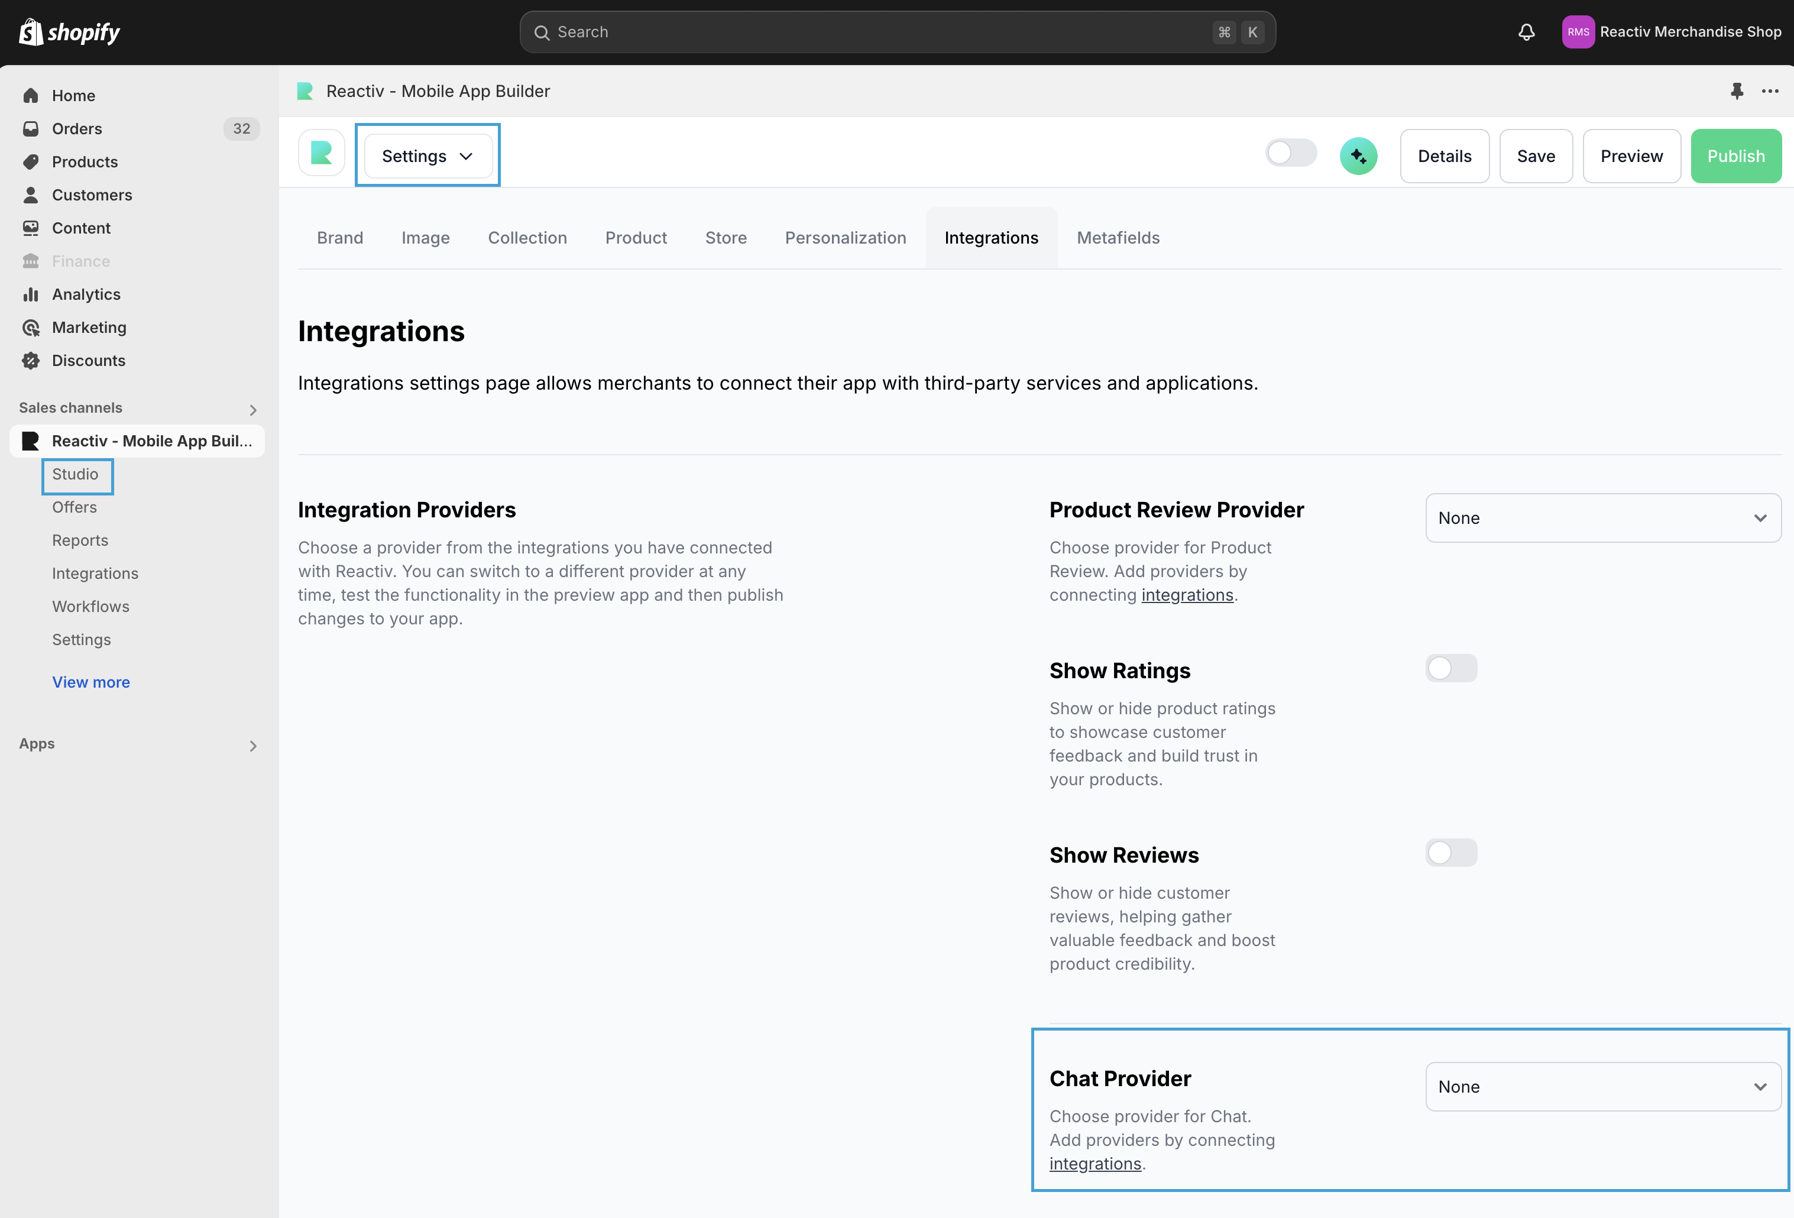The width and height of the screenshot is (1794, 1218).
Task: Click the Discounts icon in the sidebar
Action: (x=31, y=361)
